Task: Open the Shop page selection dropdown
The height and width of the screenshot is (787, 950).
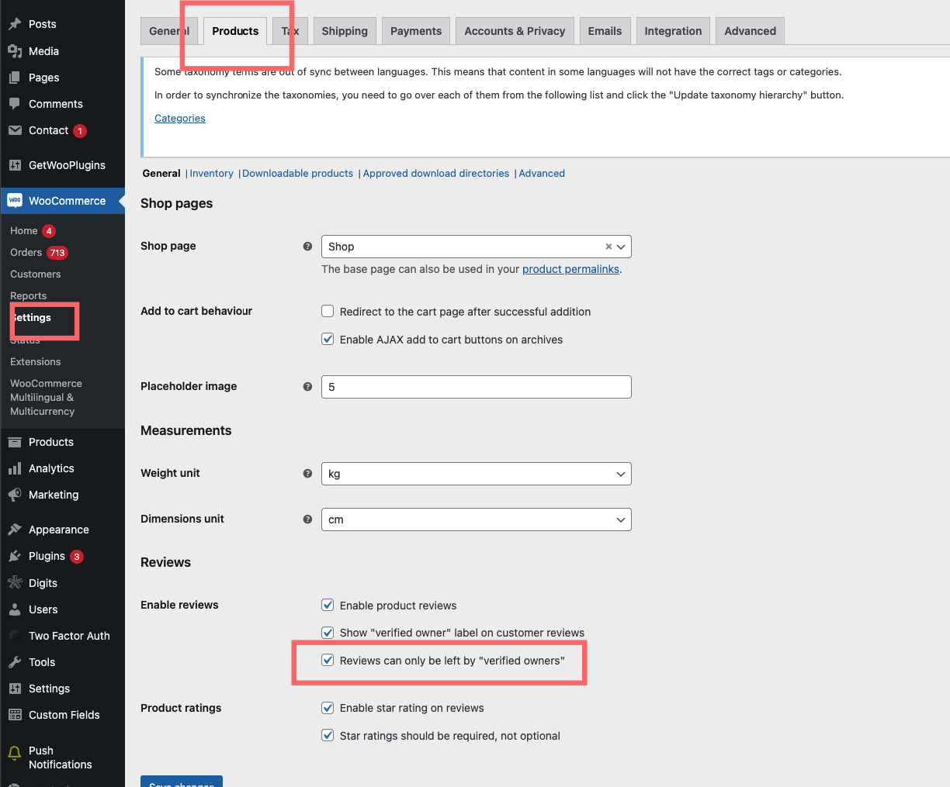Action: coord(466,247)
